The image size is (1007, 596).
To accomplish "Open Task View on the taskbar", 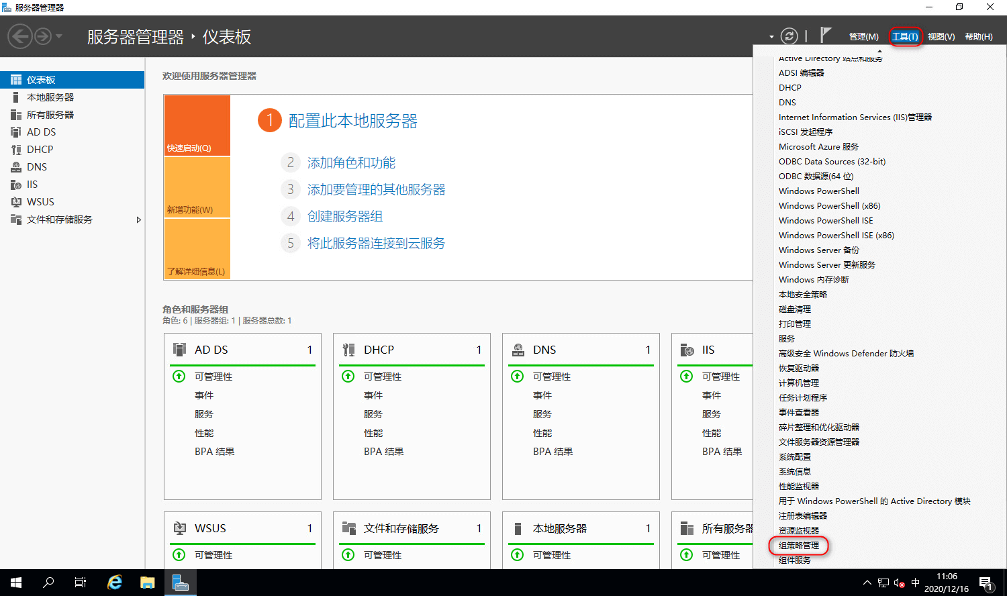I will click(x=81, y=583).
